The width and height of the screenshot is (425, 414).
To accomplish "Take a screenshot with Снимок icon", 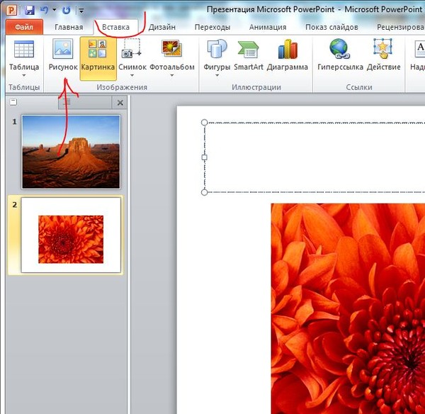I will (132, 48).
